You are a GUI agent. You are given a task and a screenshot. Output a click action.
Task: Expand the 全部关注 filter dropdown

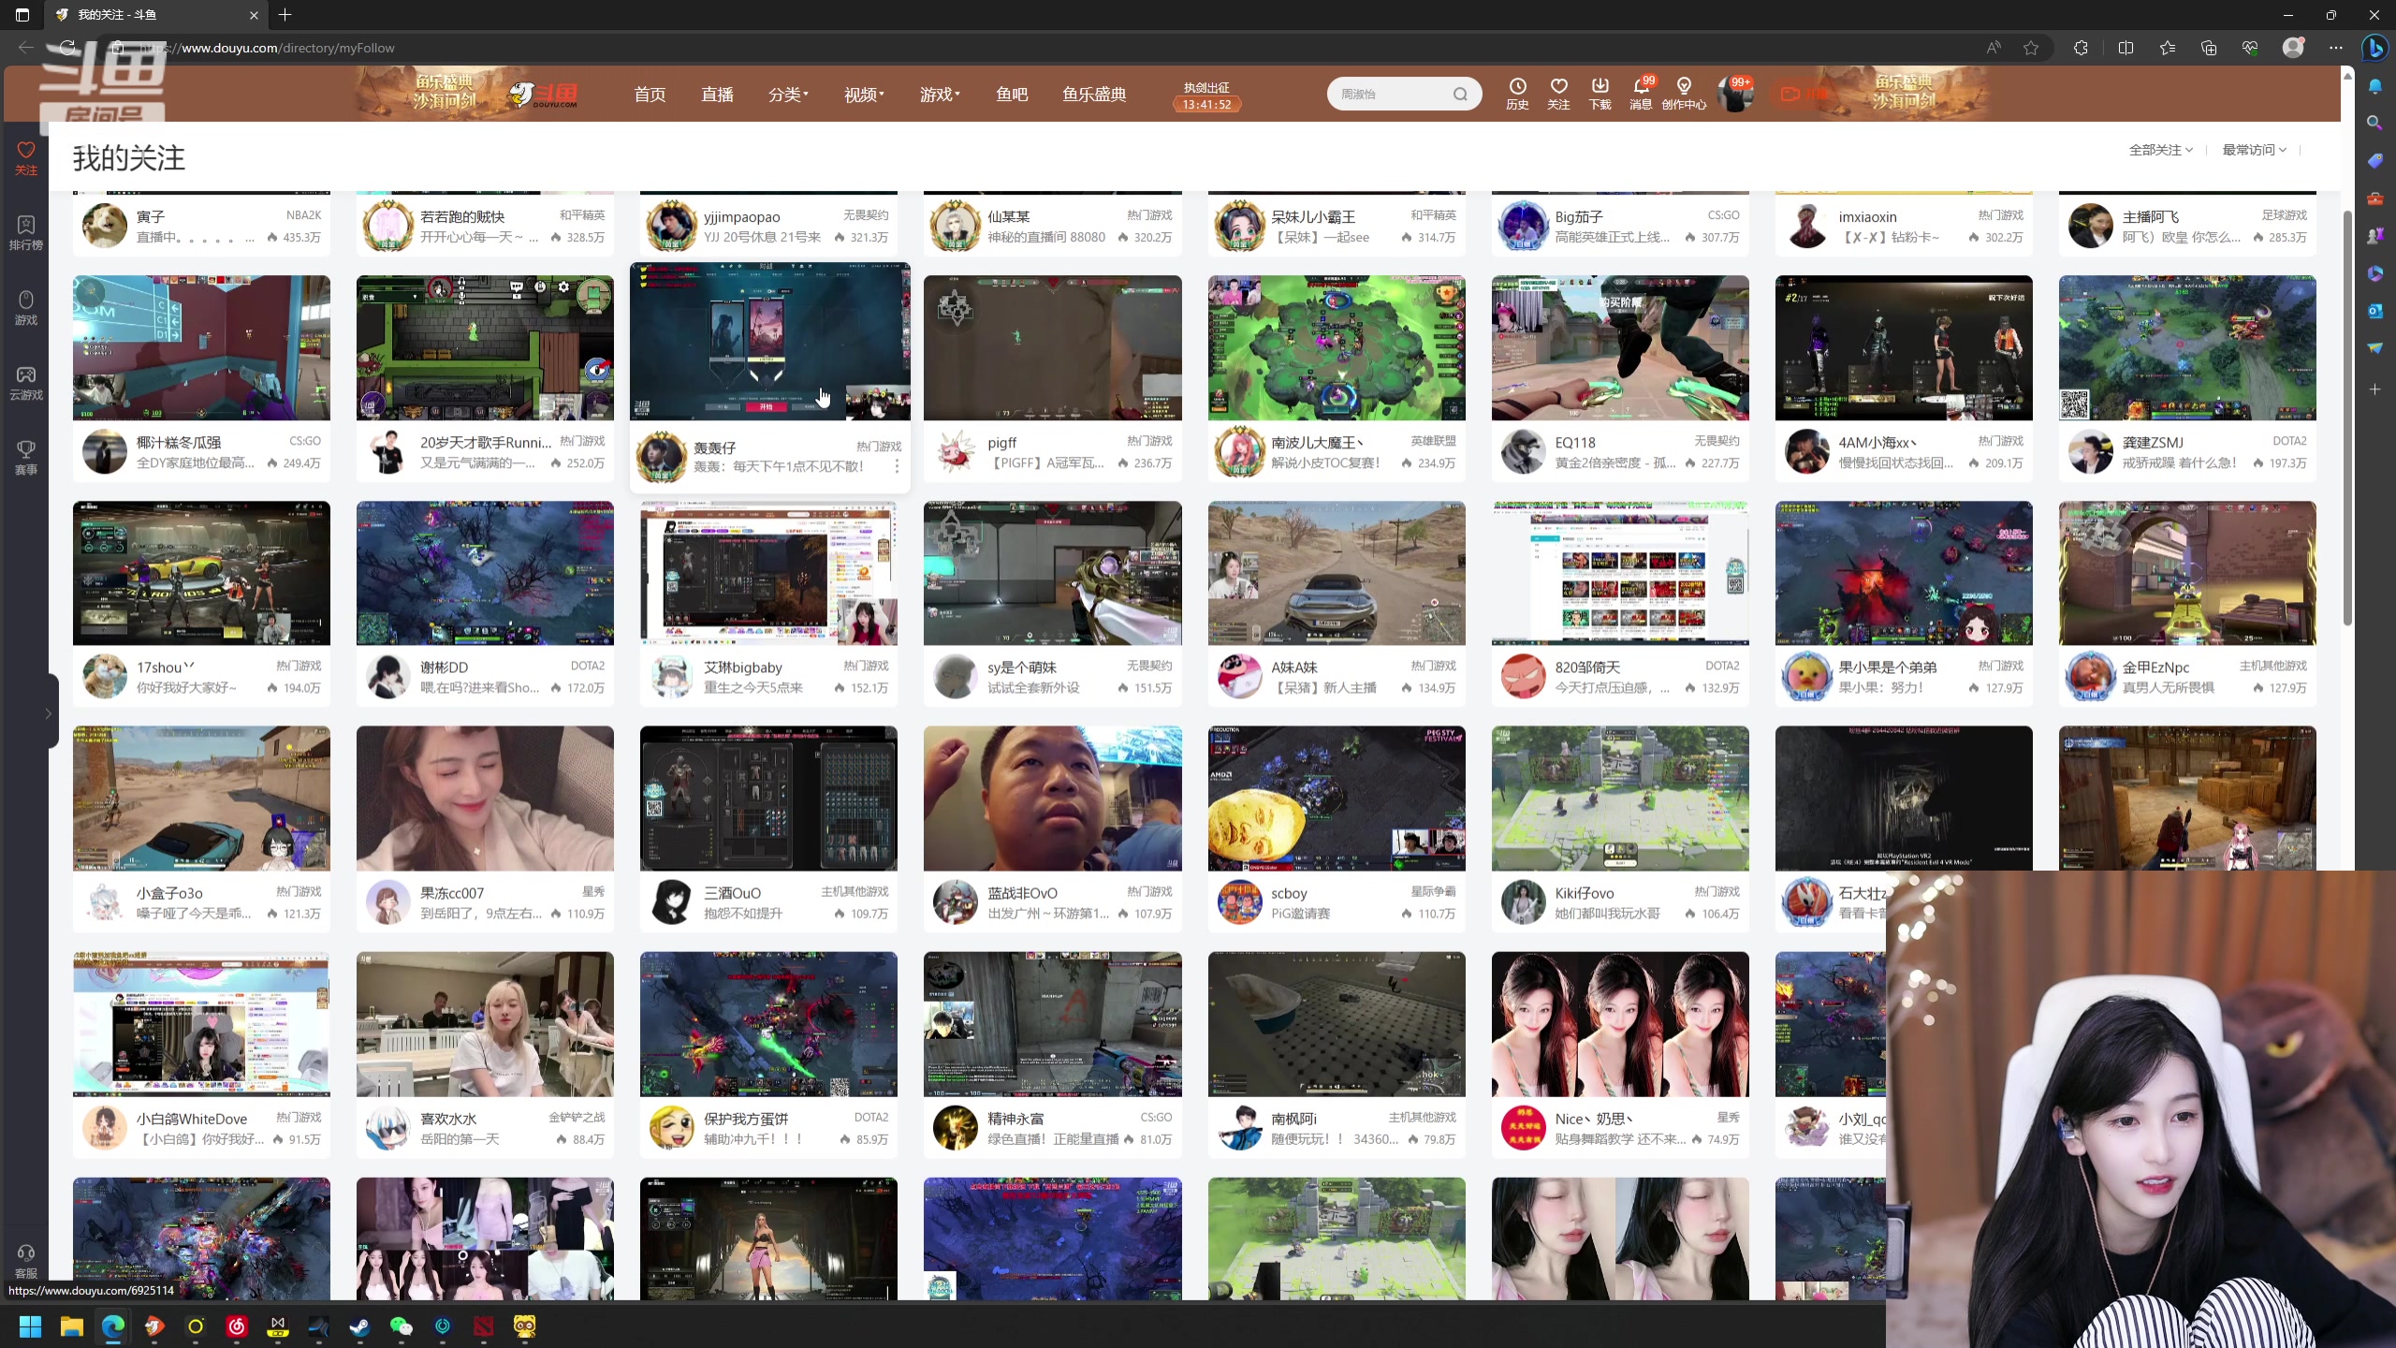click(x=2160, y=150)
